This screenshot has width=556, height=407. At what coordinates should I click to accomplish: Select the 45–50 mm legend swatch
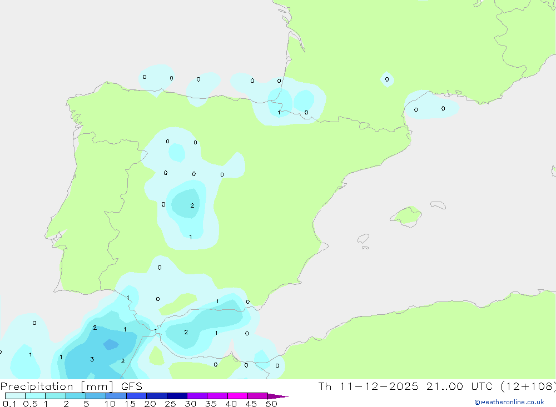click(x=258, y=396)
